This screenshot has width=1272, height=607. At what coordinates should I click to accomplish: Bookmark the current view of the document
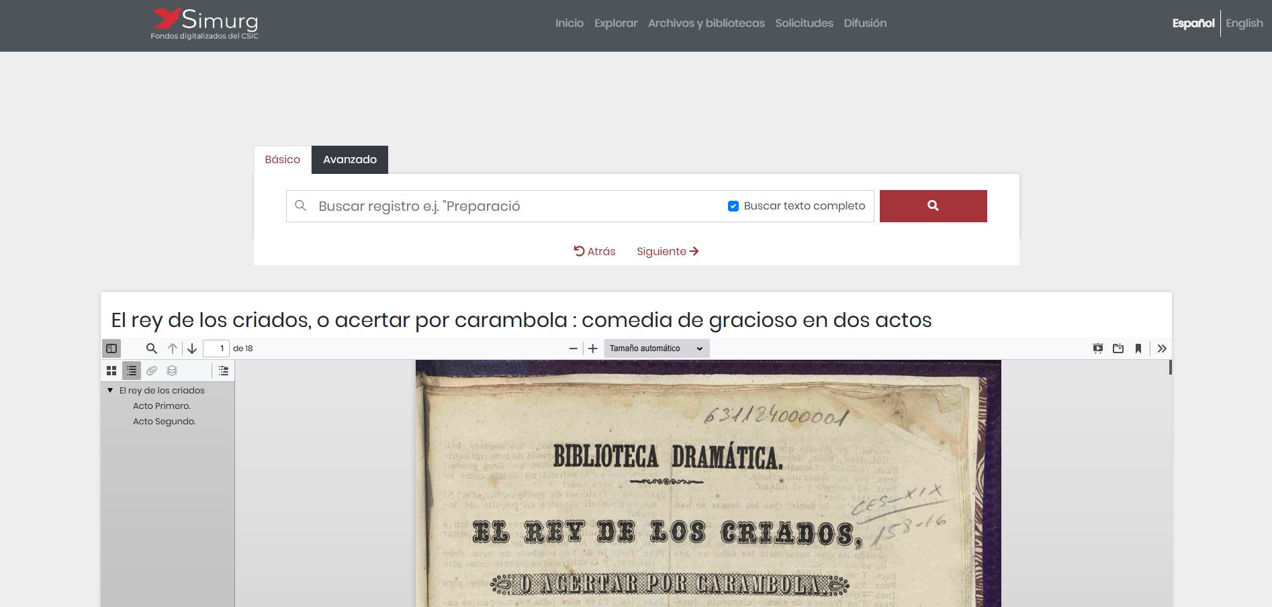click(x=1138, y=348)
